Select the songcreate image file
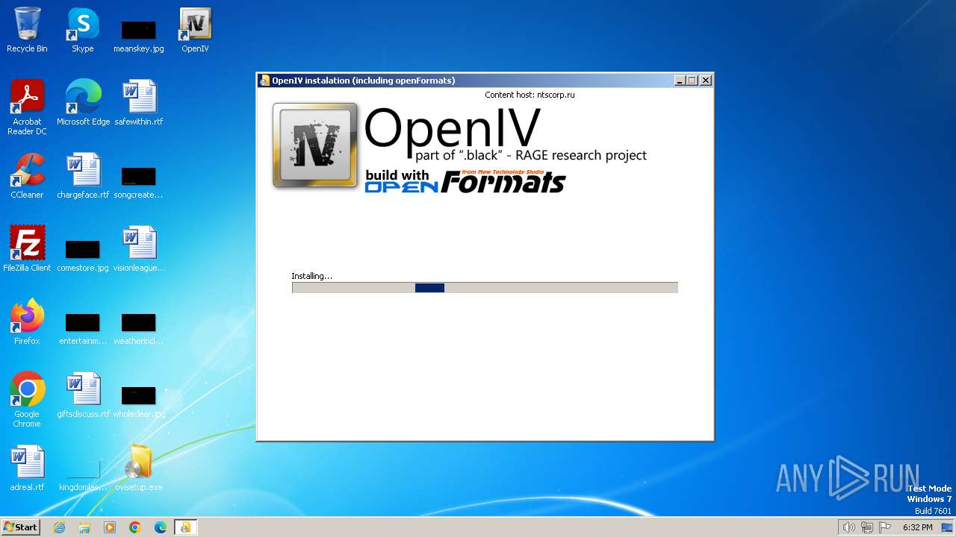The height and width of the screenshot is (537, 956). [139, 182]
